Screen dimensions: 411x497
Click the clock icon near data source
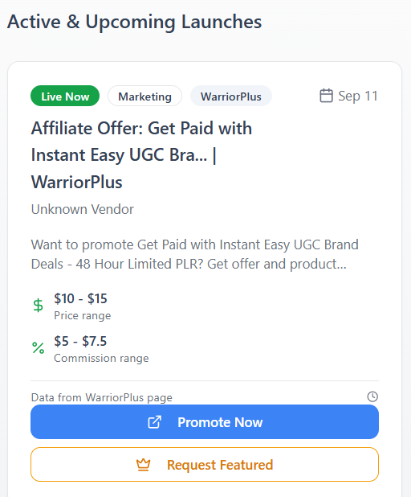(x=372, y=396)
